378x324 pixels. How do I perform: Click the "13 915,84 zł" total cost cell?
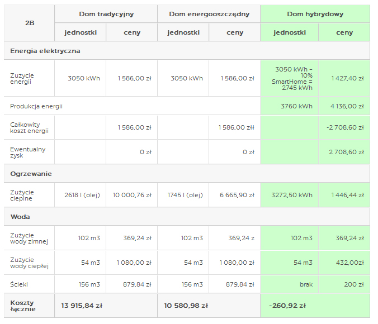point(82,306)
